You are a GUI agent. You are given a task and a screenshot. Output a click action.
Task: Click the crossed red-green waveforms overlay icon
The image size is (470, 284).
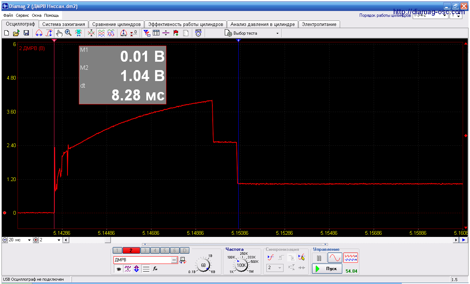91,33
